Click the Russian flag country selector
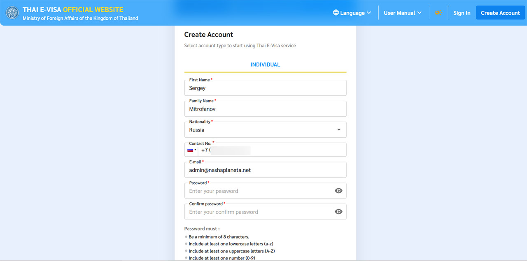The width and height of the screenshot is (527, 261). (191, 150)
